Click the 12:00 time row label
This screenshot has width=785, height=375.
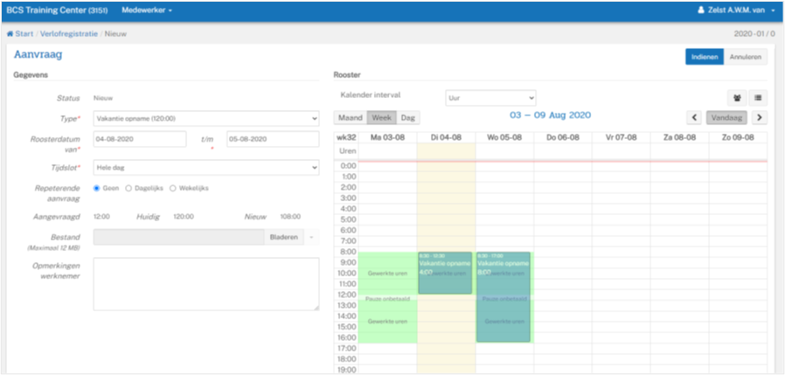(346, 295)
